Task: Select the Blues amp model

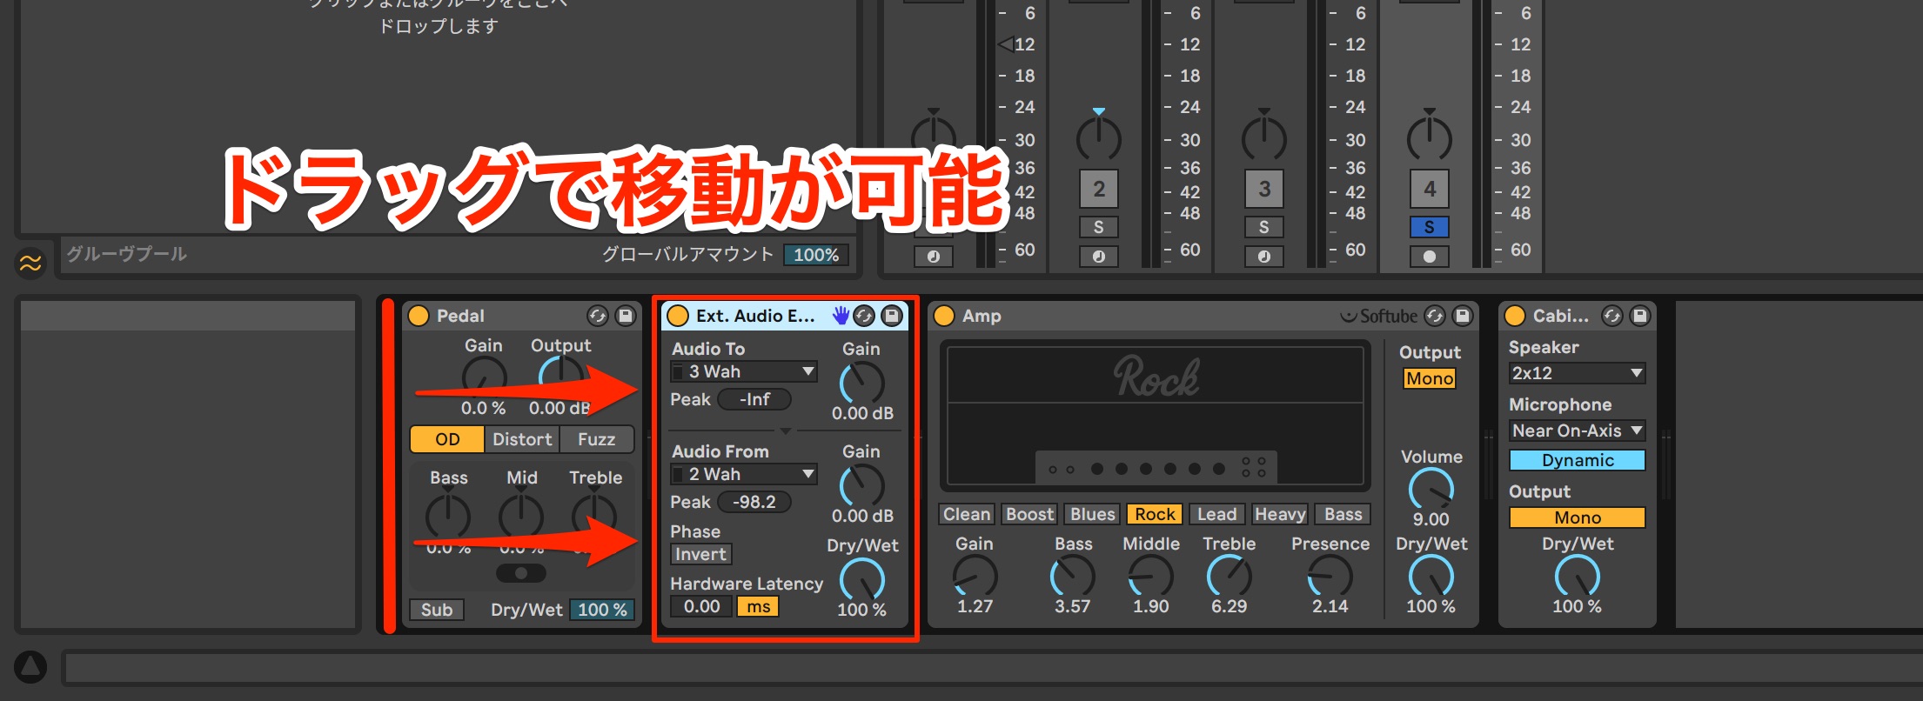Action: [1092, 514]
